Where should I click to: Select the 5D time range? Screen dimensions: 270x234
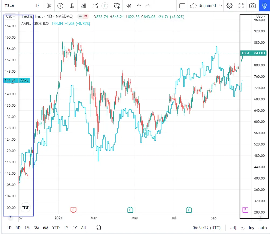[x=18, y=228]
